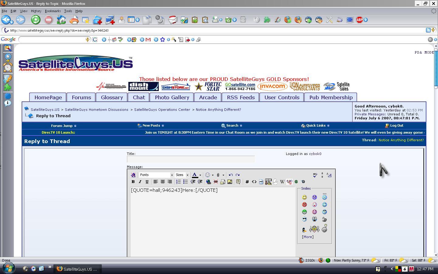Click the Invacom sponsor banner
The image size is (438, 274).
click(272, 86)
